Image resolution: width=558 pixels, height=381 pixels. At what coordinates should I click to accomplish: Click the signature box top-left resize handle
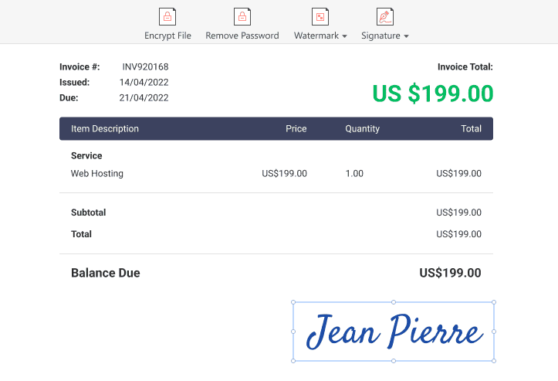coord(293,302)
